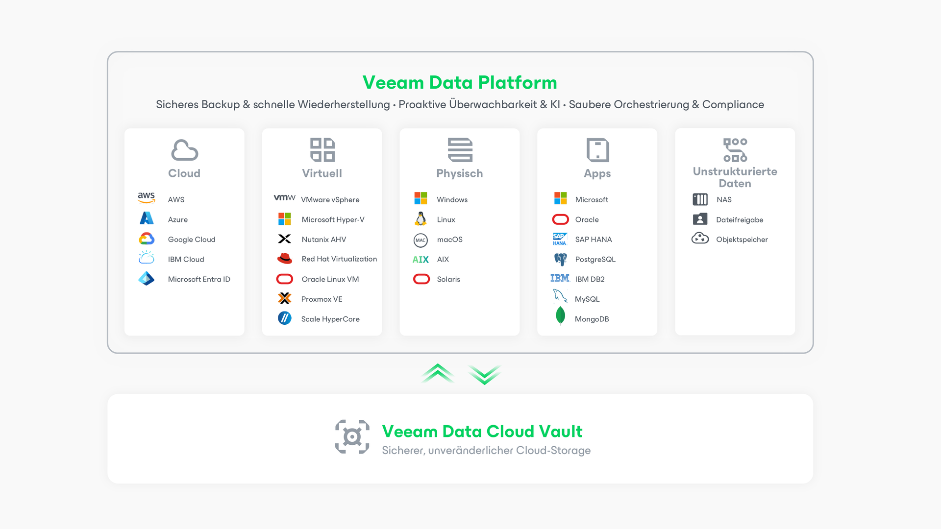Screen dimensions: 941x529
Task: Click the Veeam Data Cloud Vault title
Action: pos(482,431)
